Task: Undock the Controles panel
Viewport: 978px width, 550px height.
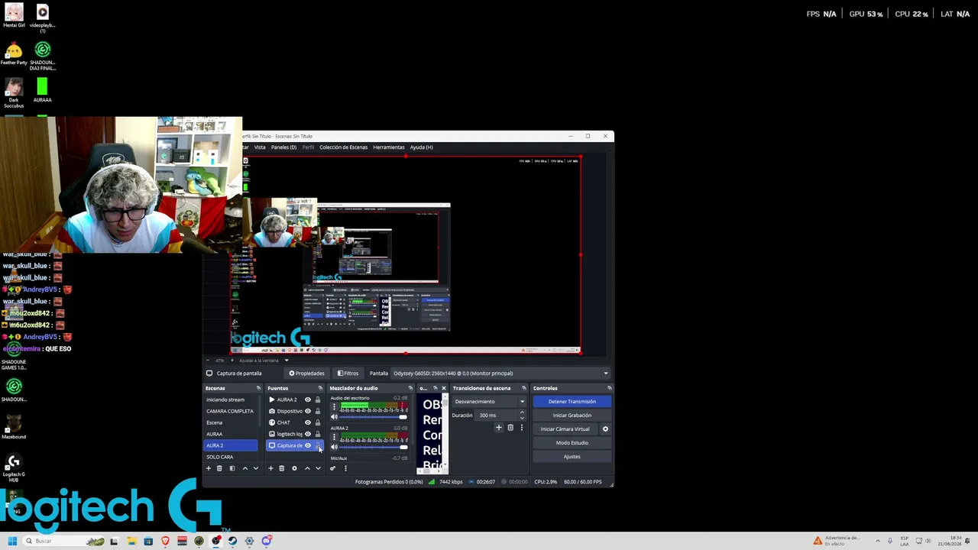Action: (609, 388)
